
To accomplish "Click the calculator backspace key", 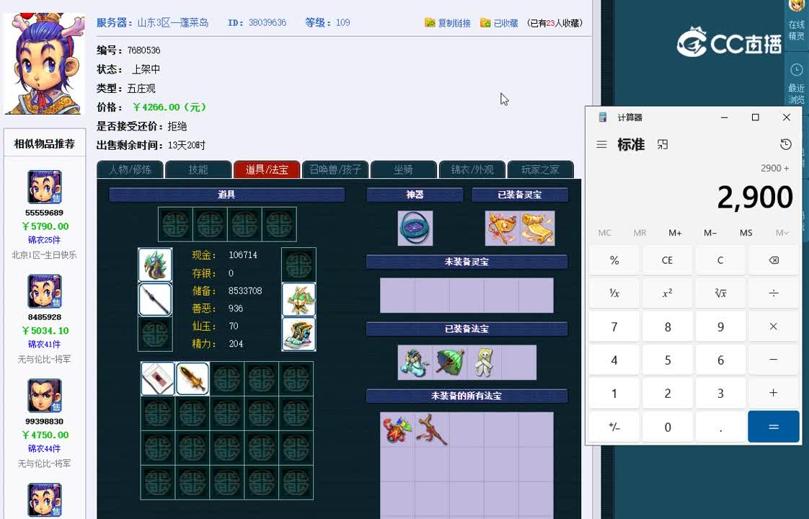I will pyautogui.click(x=774, y=260).
